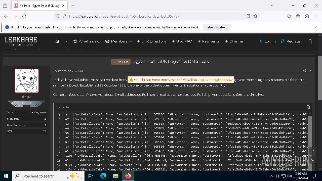Select the #1 sample data line
The image size is (322, 181).
187,114
